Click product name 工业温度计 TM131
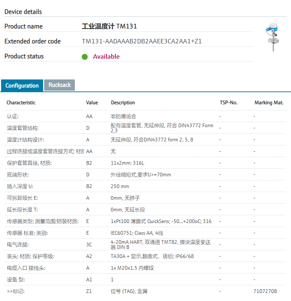 pos(110,26)
